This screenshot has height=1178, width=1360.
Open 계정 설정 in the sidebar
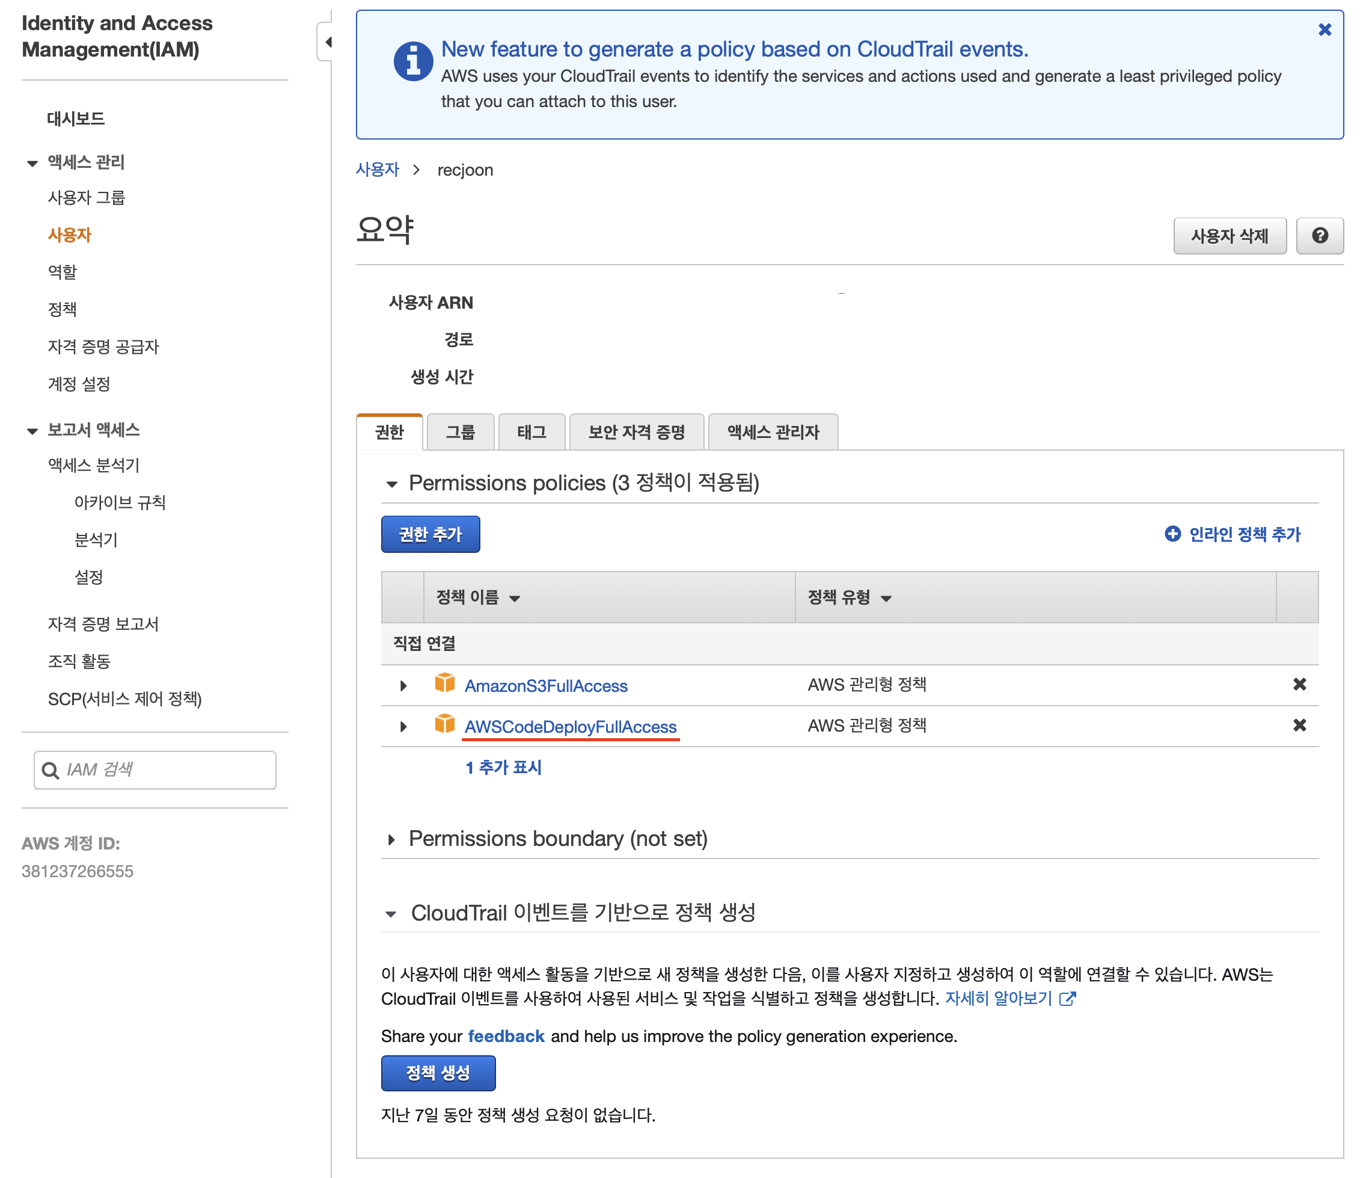click(79, 384)
